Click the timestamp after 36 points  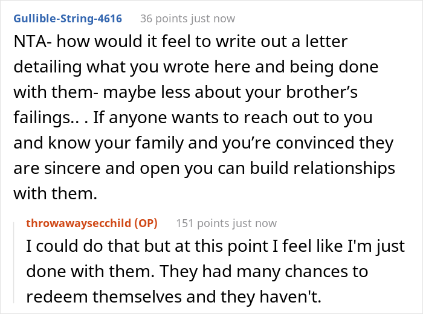(213, 19)
